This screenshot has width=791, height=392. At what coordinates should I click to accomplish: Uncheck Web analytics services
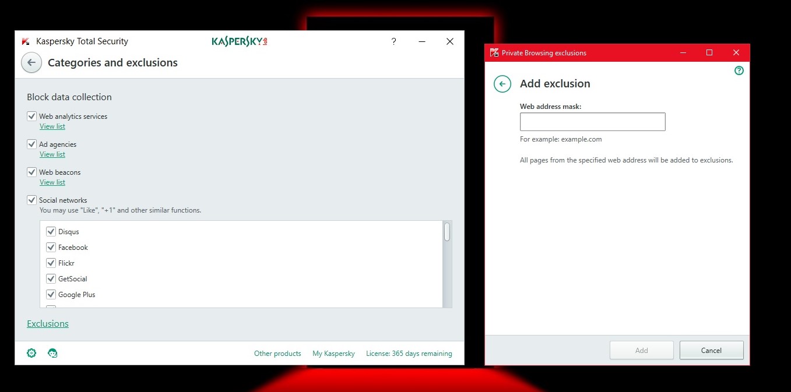[32, 116]
